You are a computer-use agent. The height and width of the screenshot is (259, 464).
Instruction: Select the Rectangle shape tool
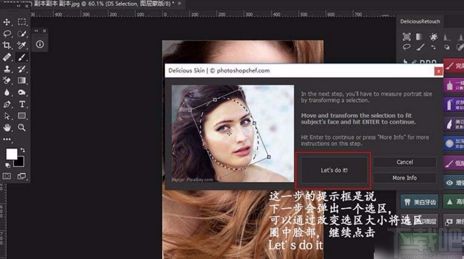tap(22, 115)
